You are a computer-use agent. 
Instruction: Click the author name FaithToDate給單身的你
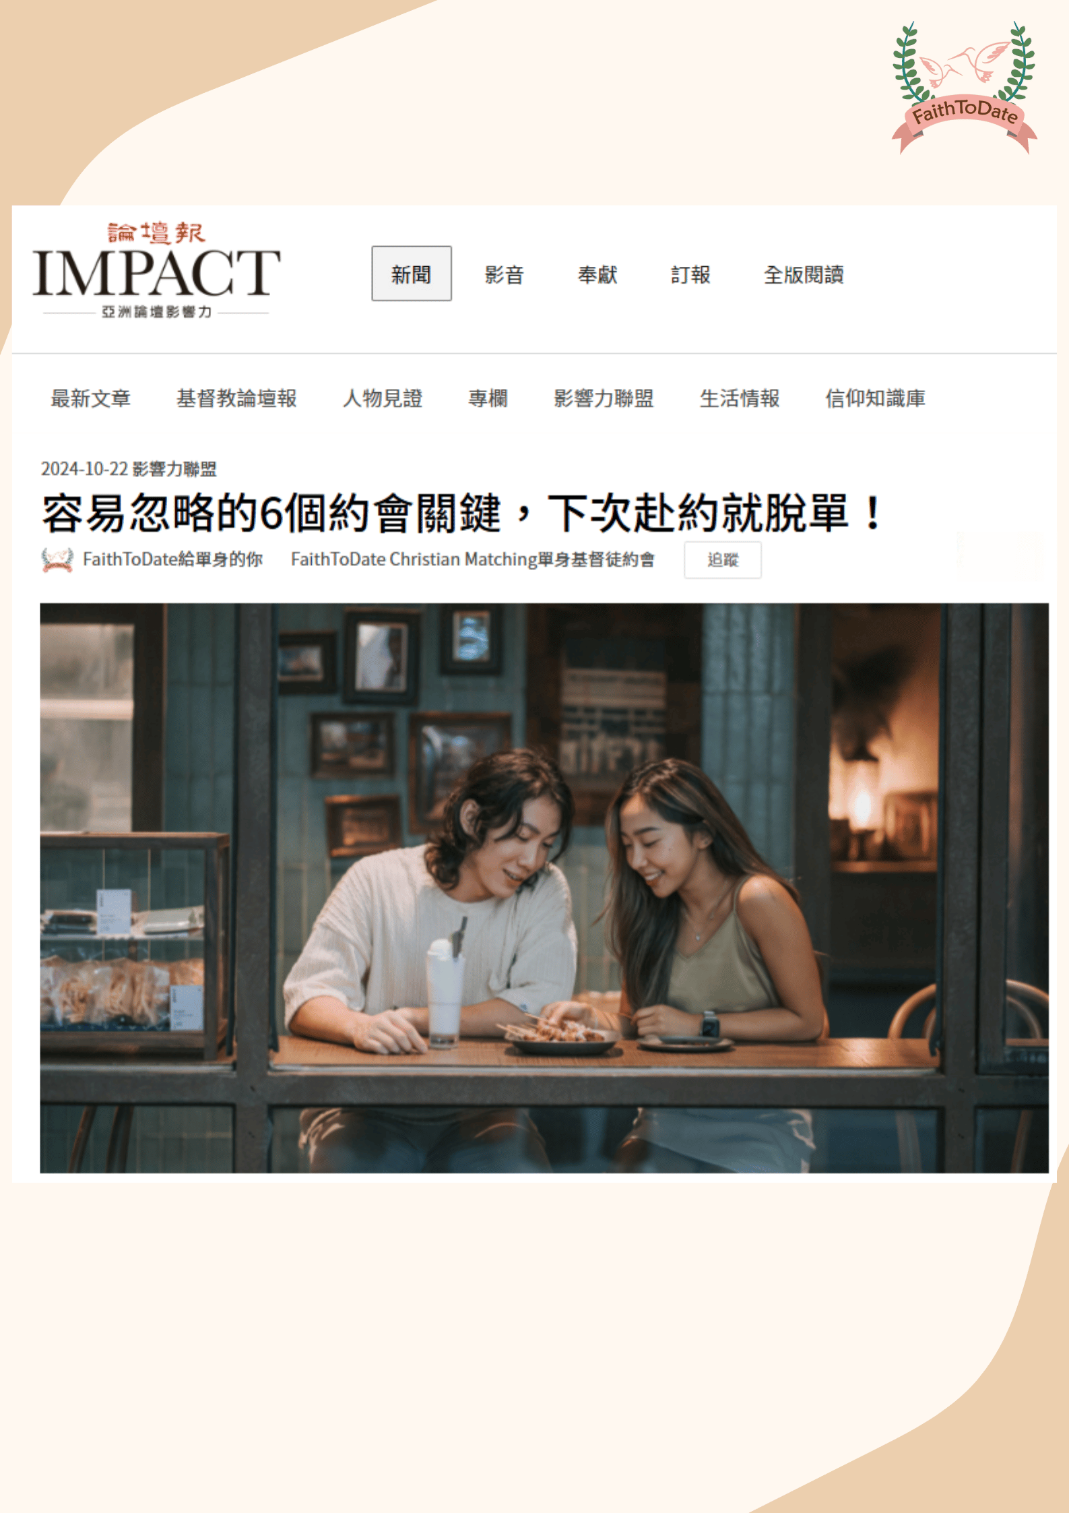[x=172, y=559]
